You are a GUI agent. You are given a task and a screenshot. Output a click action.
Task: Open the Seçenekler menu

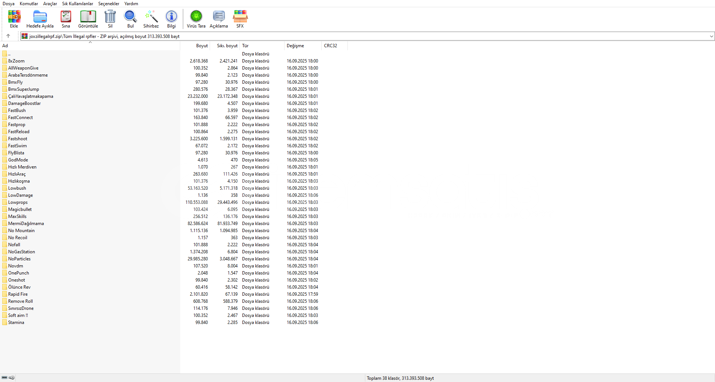click(x=109, y=4)
